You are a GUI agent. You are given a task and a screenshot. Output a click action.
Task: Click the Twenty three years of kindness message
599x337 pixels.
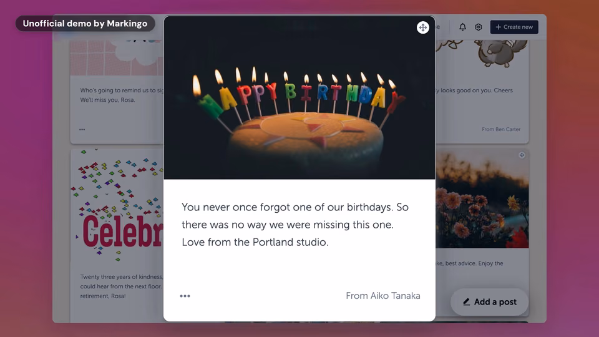click(x=122, y=286)
